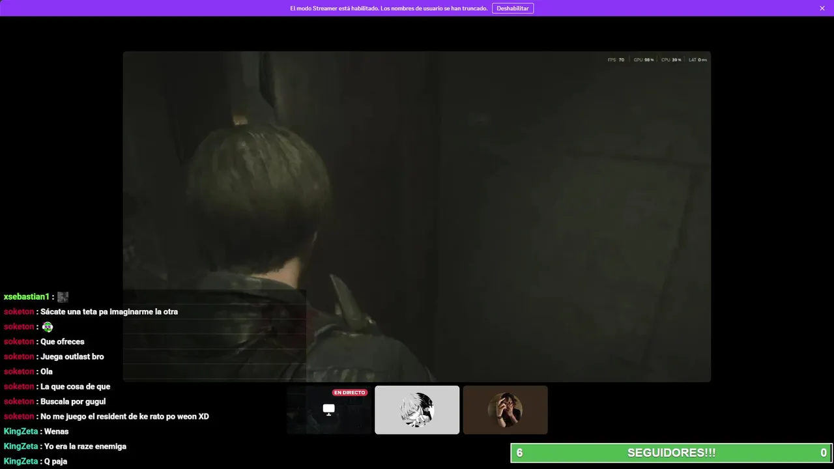
Task: Click the follower count 6 on goal bar
Action: click(519, 453)
